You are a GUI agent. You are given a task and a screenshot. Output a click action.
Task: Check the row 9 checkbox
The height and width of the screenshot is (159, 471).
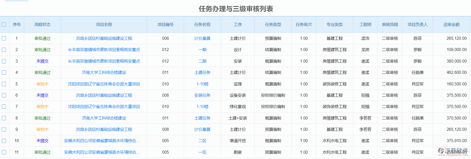click(x=4, y=130)
